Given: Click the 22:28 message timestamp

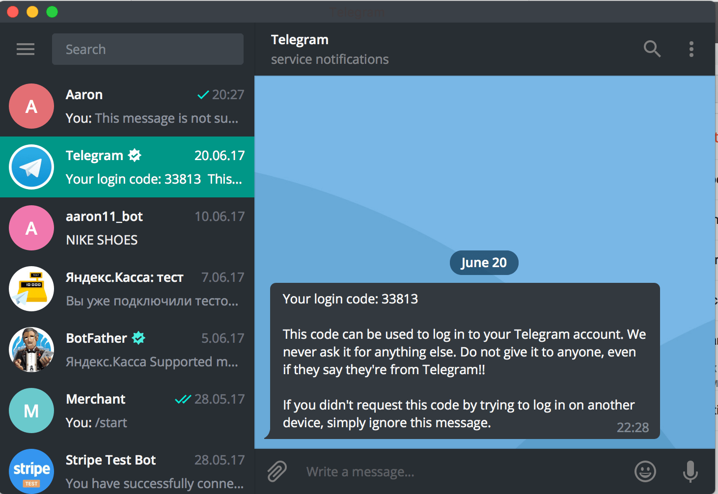Looking at the screenshot, I should tap(633, 428).
